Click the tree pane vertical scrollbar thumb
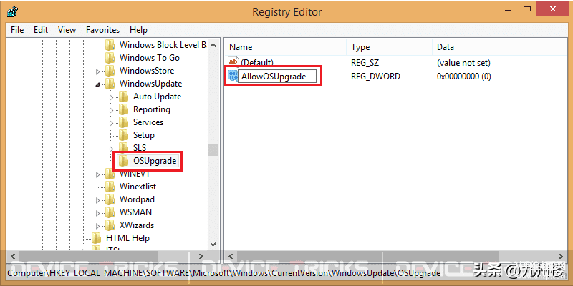Viewport: 573px width, 286px height. [213, 149]
